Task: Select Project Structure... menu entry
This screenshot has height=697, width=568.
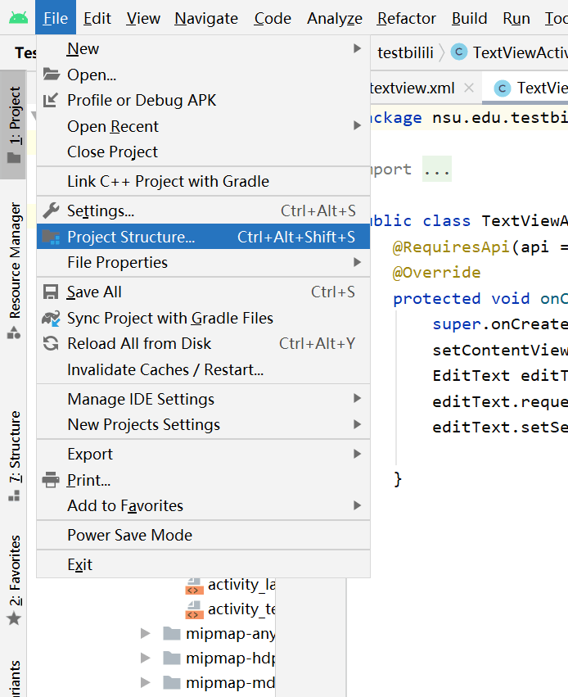Action: (204, 237)
